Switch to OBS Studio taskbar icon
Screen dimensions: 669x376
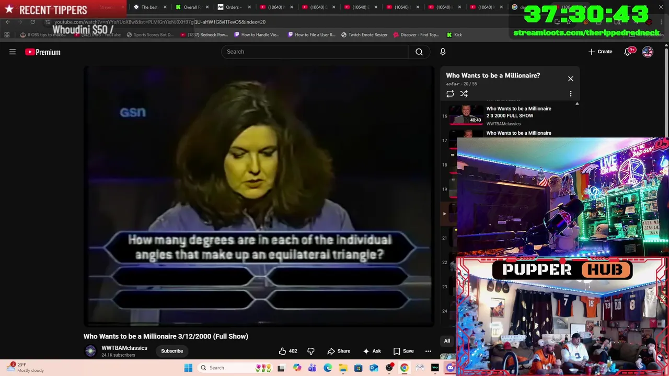389,368
